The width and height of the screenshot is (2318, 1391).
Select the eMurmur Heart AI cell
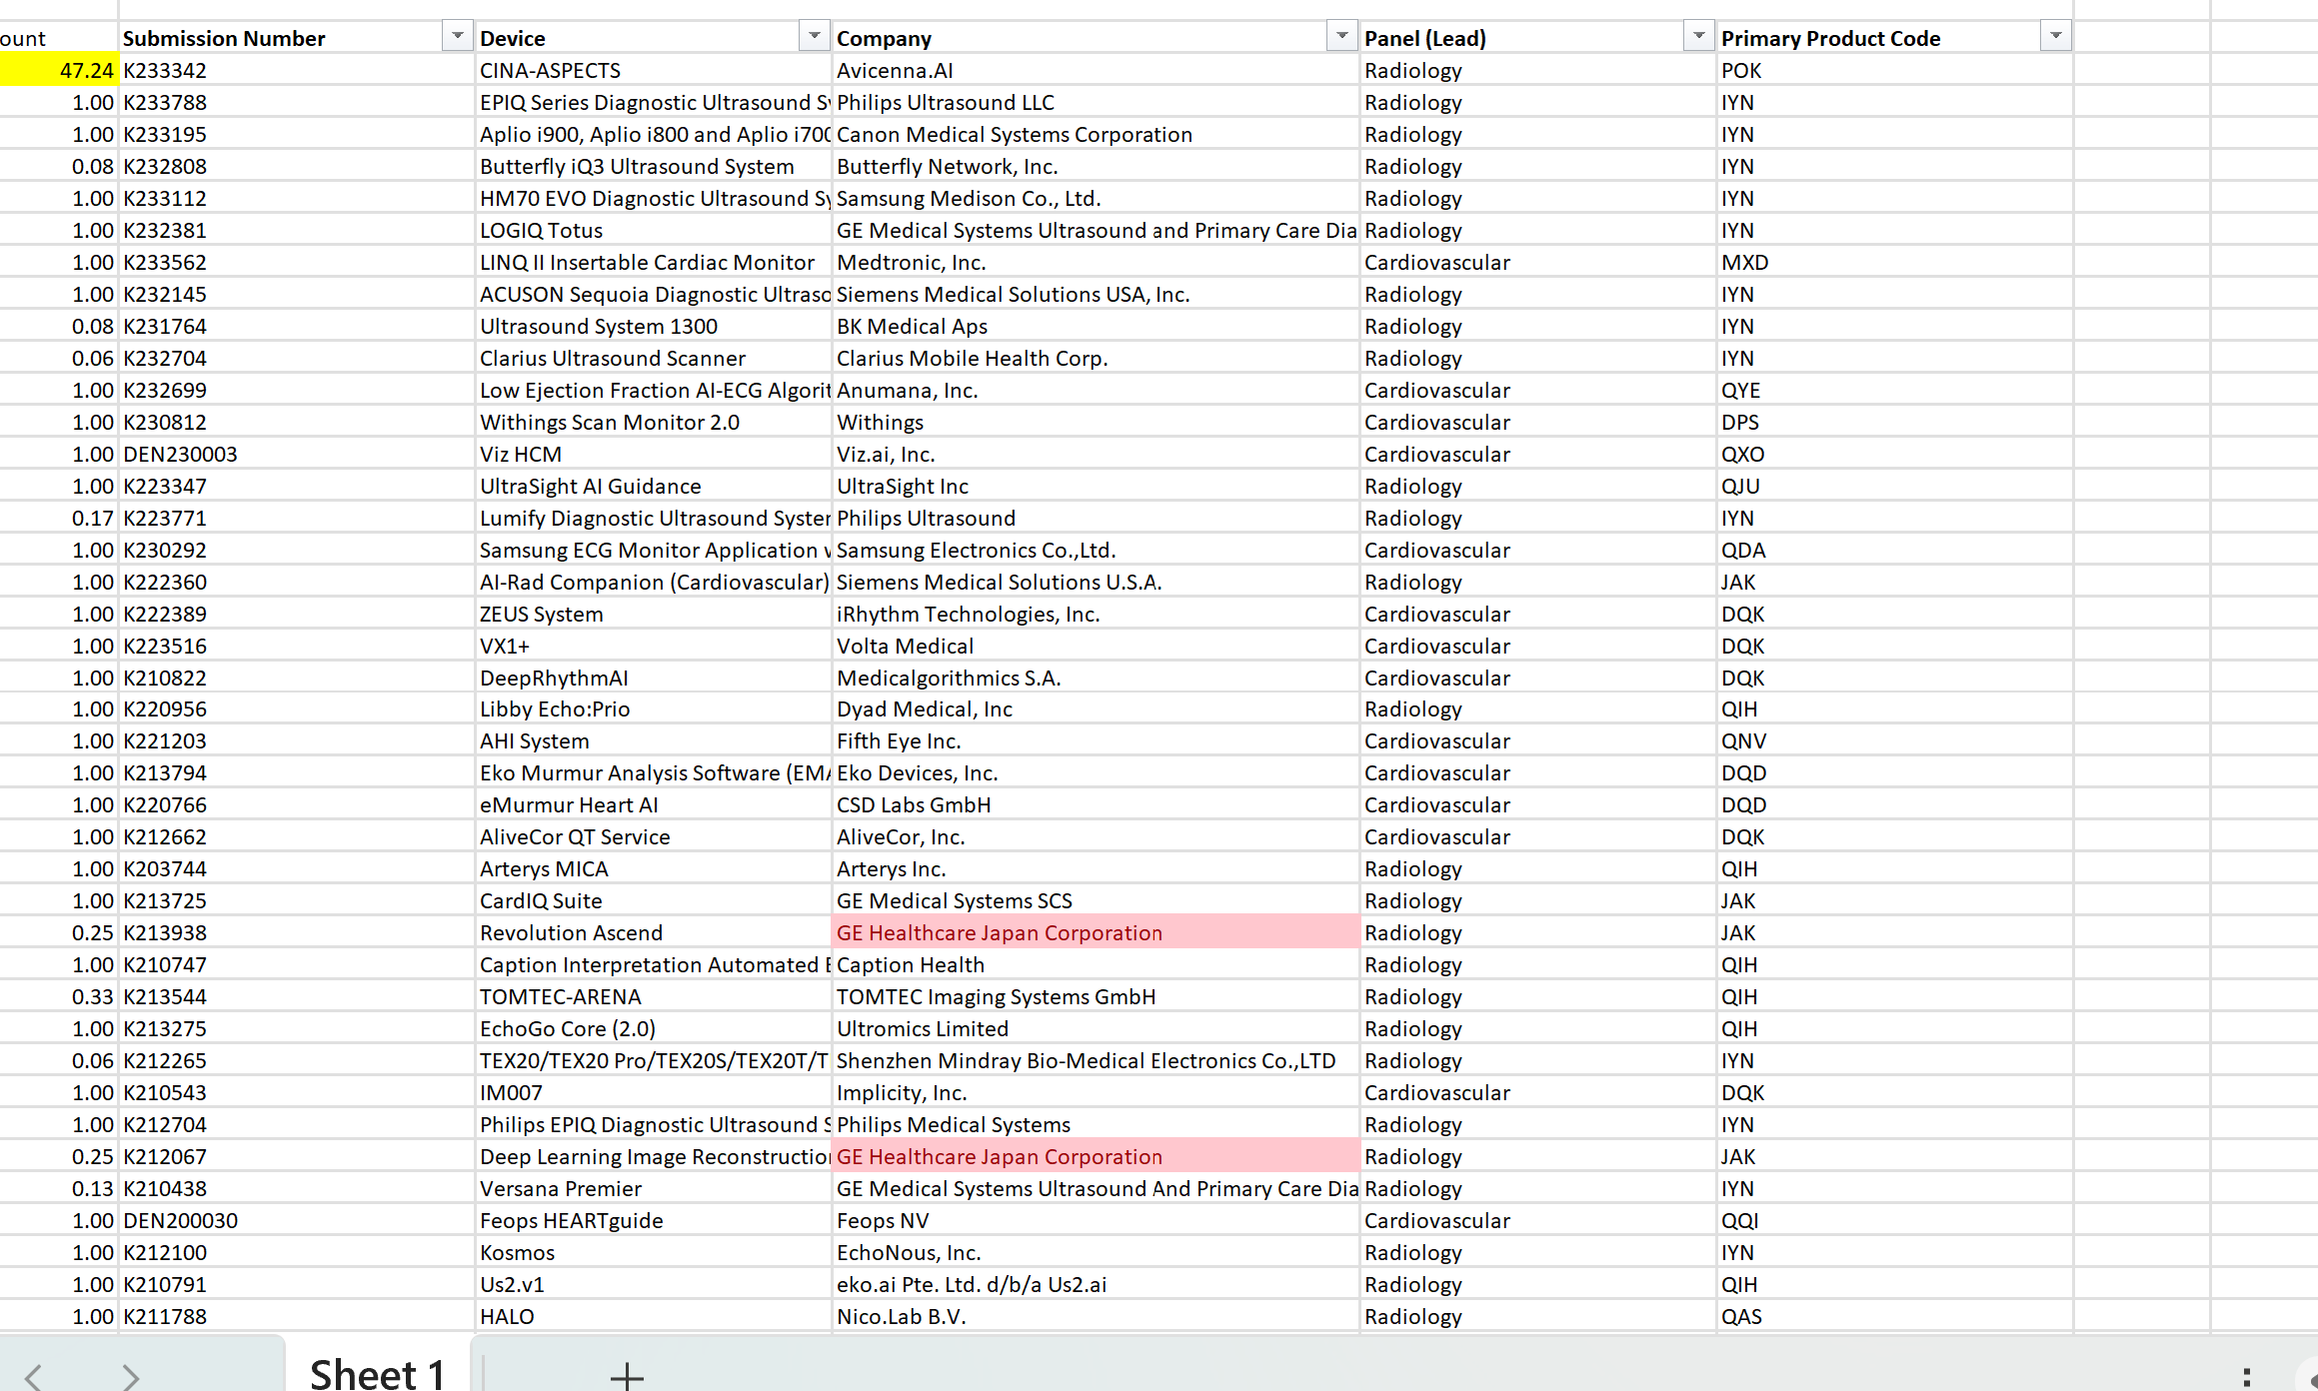tap(654, 804)
